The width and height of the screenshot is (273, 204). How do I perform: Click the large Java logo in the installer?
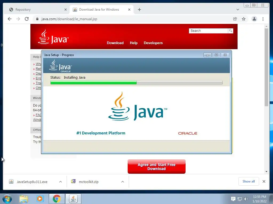[x=138, y=106]
